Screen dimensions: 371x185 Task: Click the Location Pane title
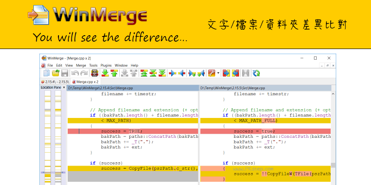click(x=51, y=87)
